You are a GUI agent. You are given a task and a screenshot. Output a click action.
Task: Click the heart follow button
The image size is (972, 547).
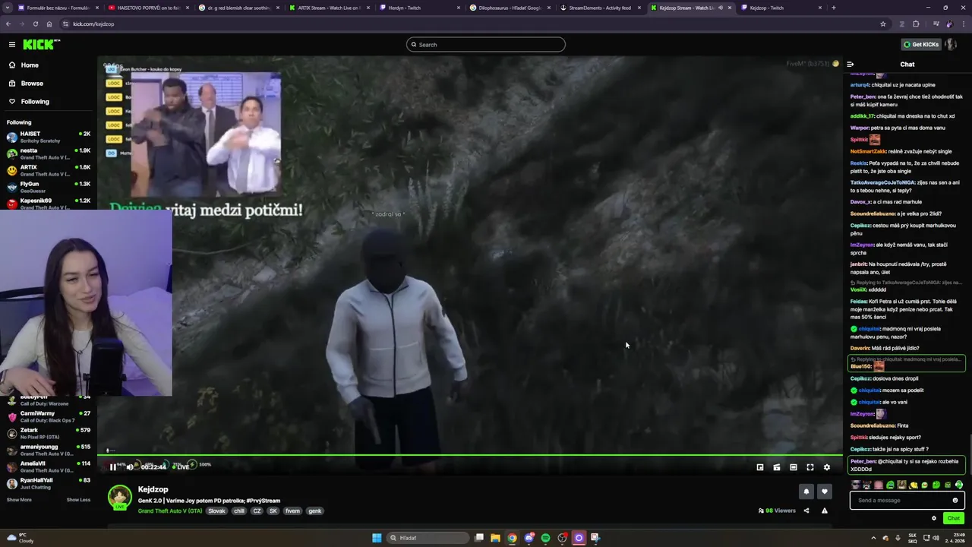pyautogui.click(x=825, y=492)
